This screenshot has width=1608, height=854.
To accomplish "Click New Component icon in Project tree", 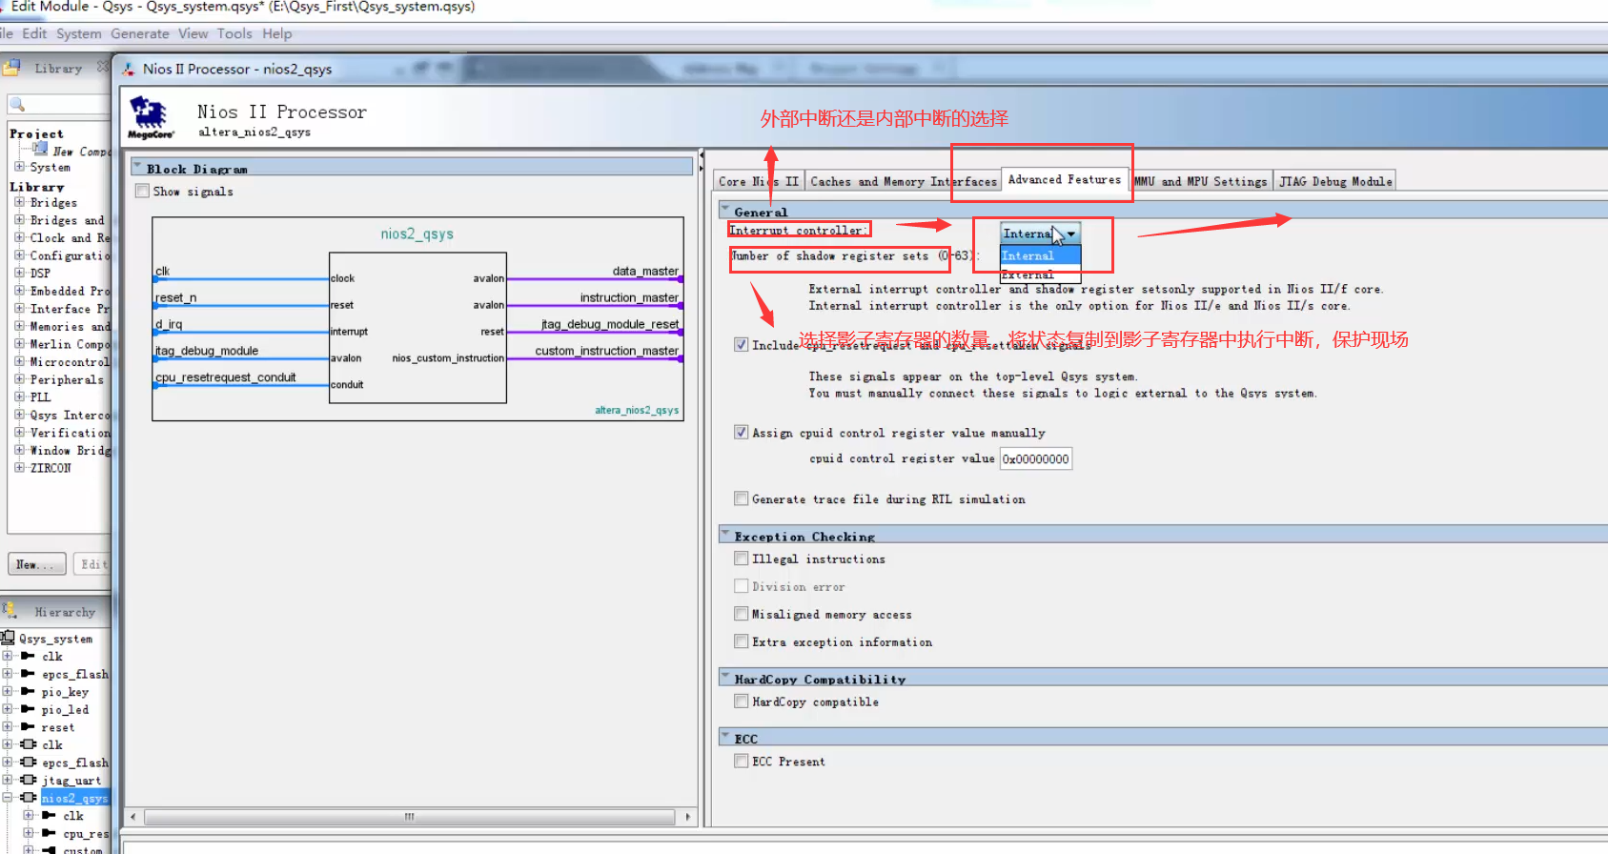I will coord(40,149).
